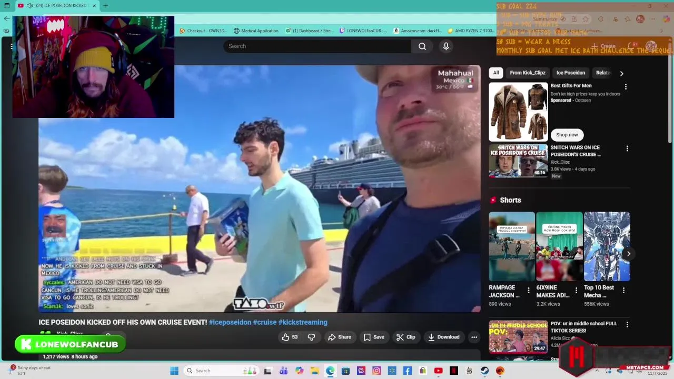
Task: Download the video
Action: click(x=443, y=337)
